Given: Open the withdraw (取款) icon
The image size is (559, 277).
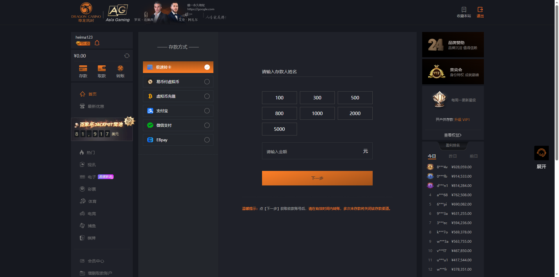Looking at the screenshot, I should click(102, 69).
